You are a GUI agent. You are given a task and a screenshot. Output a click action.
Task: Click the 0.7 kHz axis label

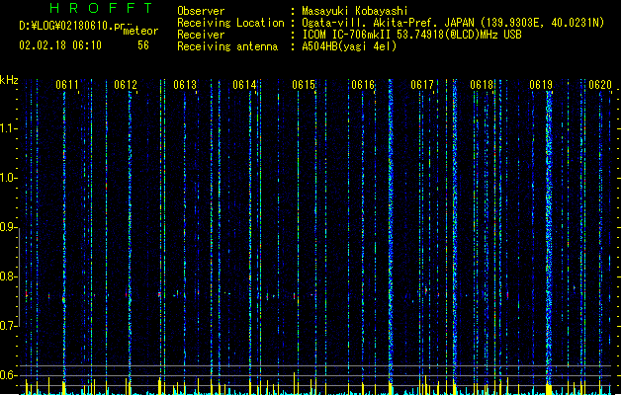coord(8,326)
